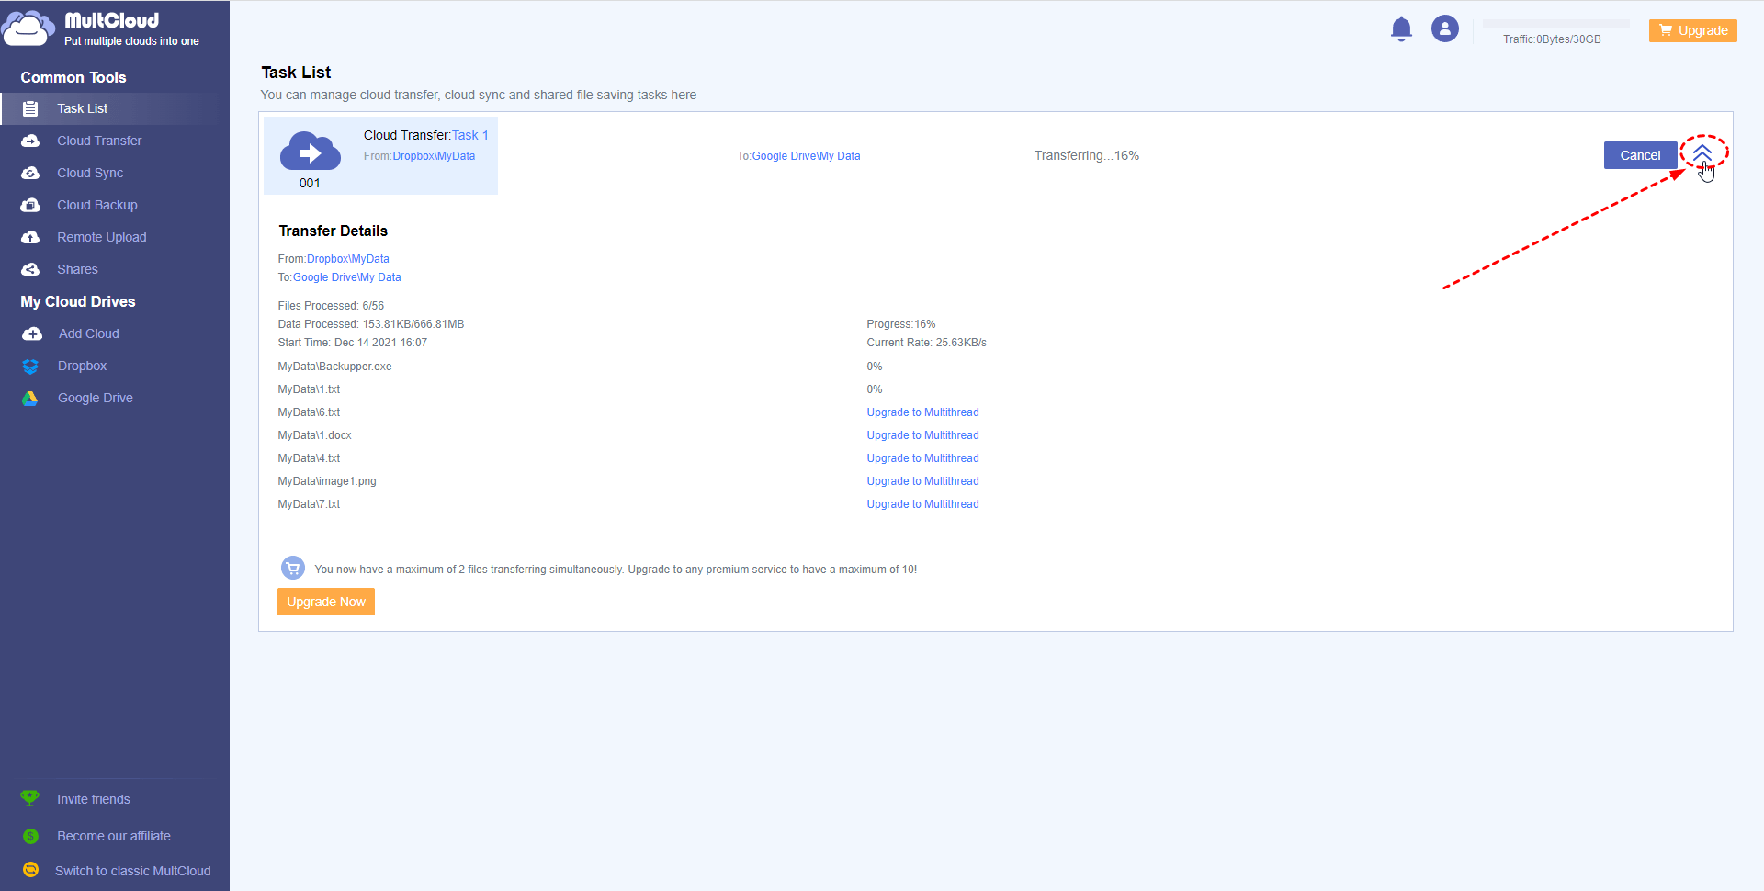The image size is (1764, 891).
Task: Click the Google Drive logo icon
Action: 30,398
